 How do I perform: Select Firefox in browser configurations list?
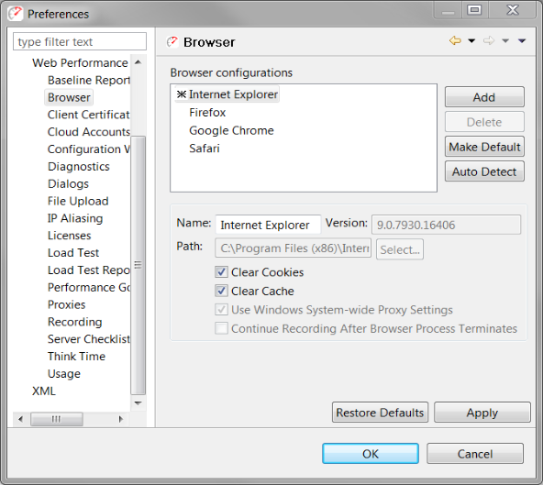[x=207, y=113]
